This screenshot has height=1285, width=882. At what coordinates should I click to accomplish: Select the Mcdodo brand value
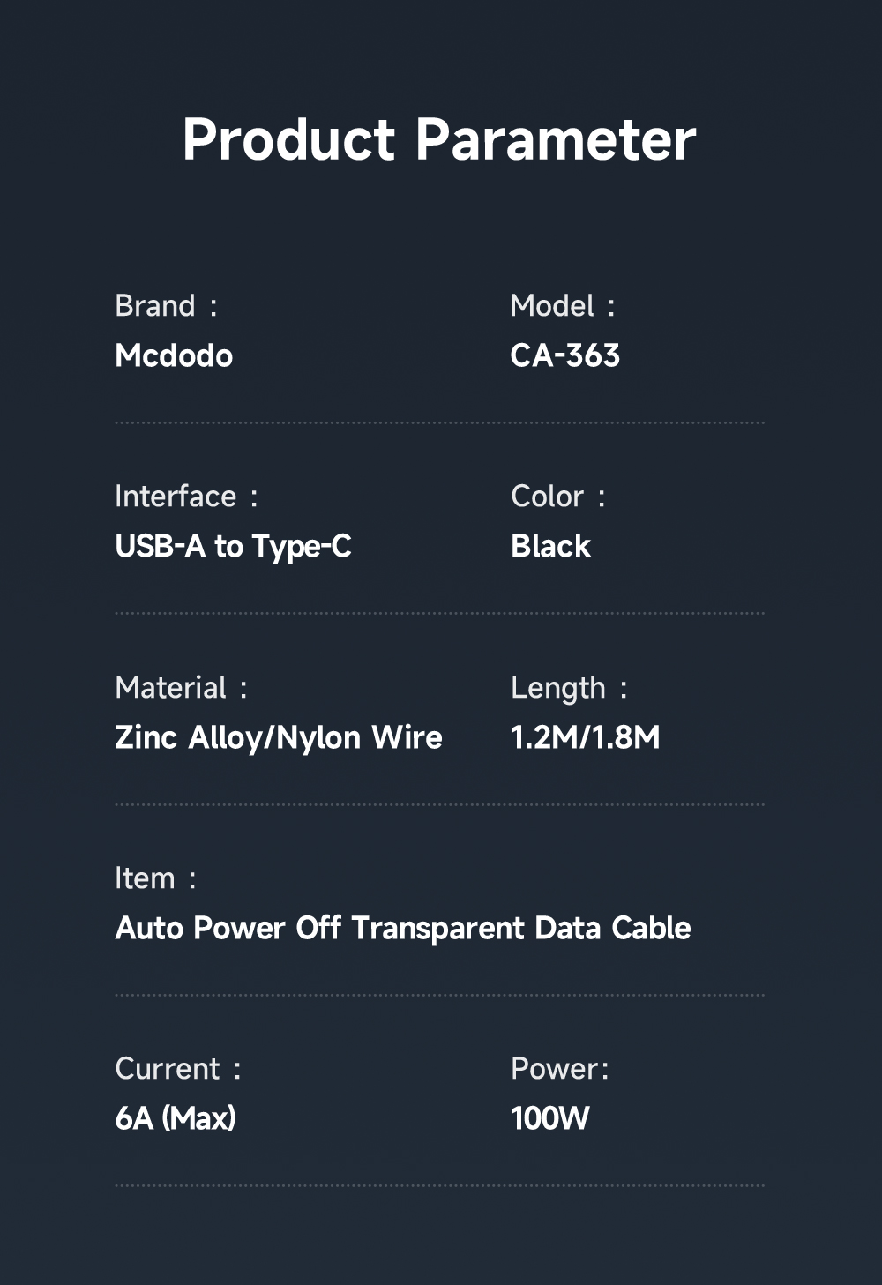174,356
